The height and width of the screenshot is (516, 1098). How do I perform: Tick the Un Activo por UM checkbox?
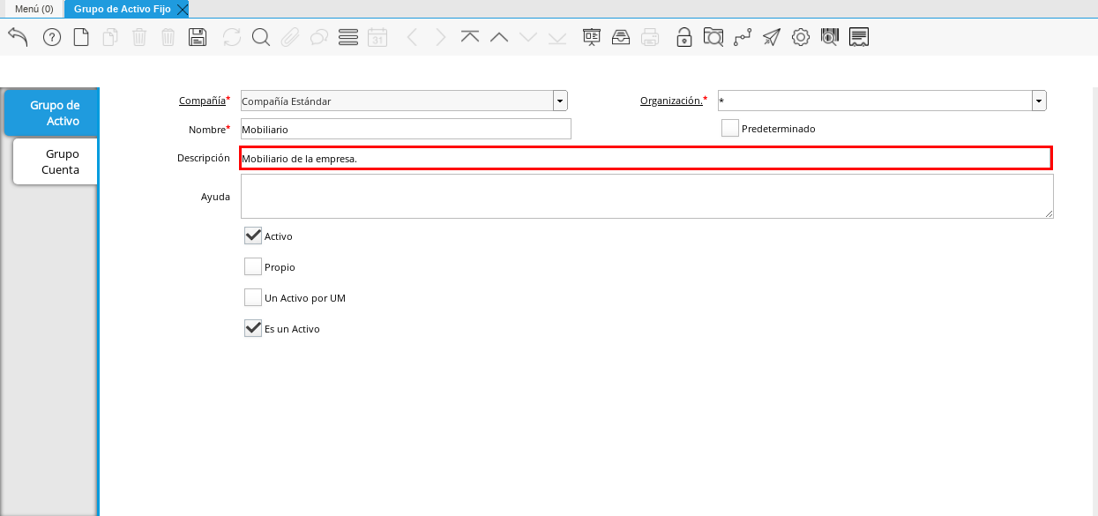click(x=253, y=298)
